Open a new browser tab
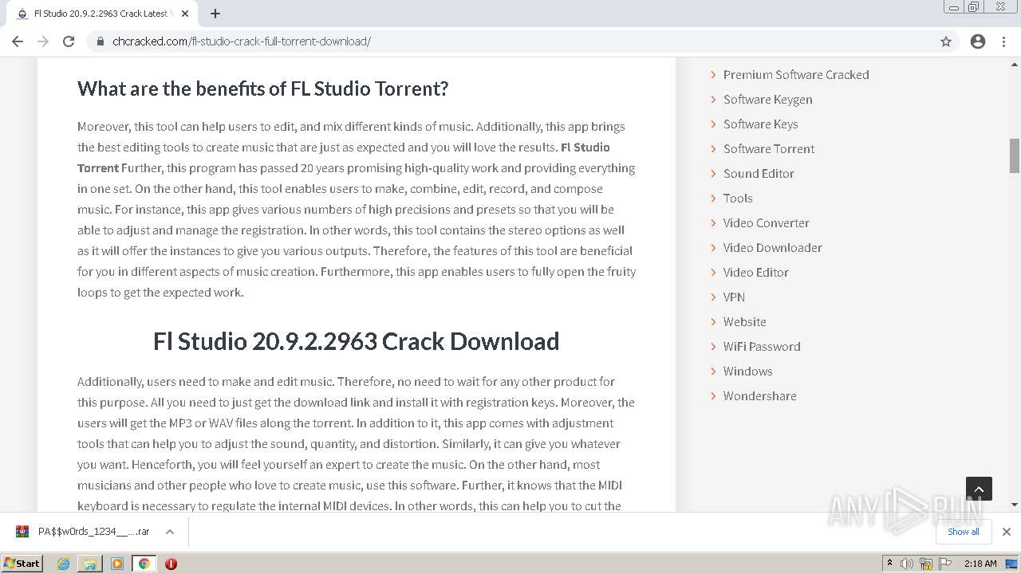Screen dimensions: 1021x574 [215, 14]
